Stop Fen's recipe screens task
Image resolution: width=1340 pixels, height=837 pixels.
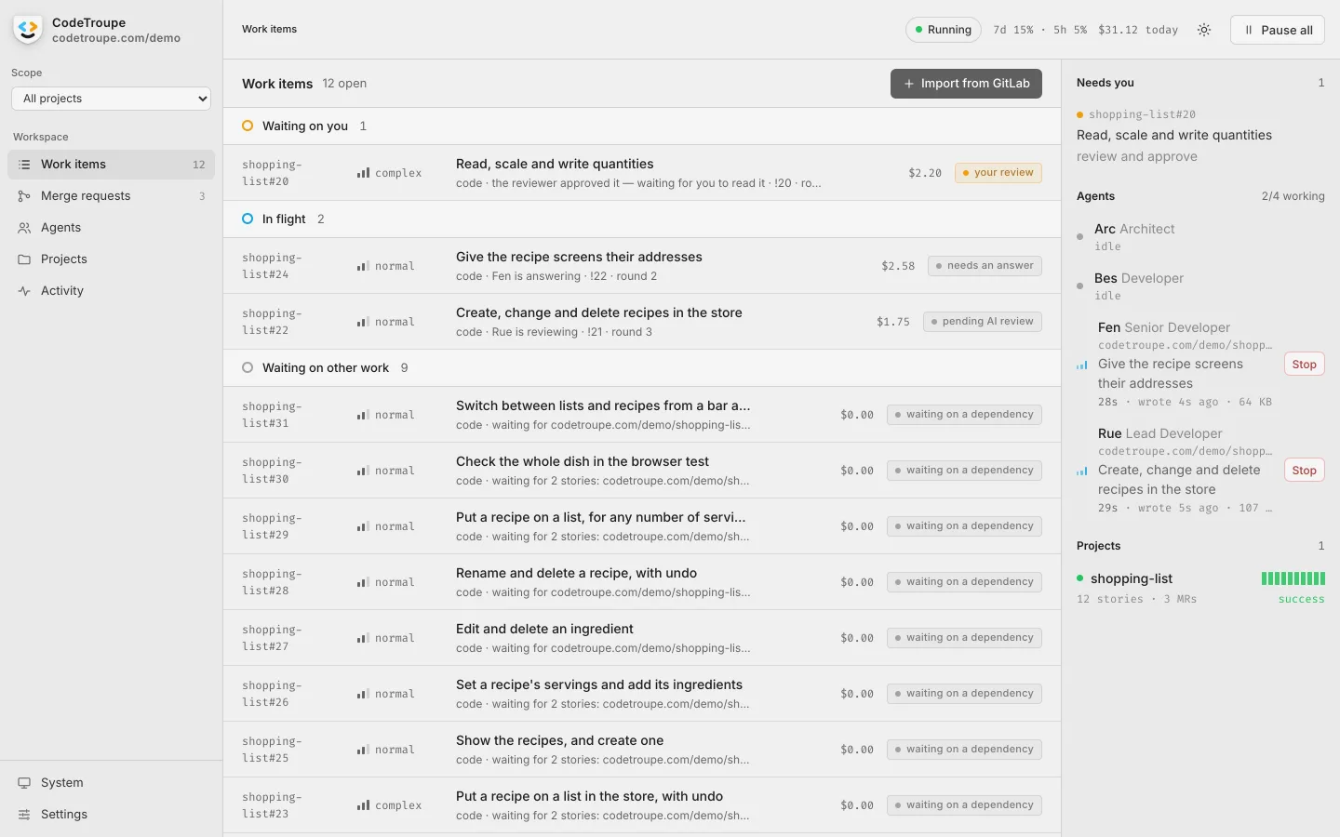tap(1304, 365)
